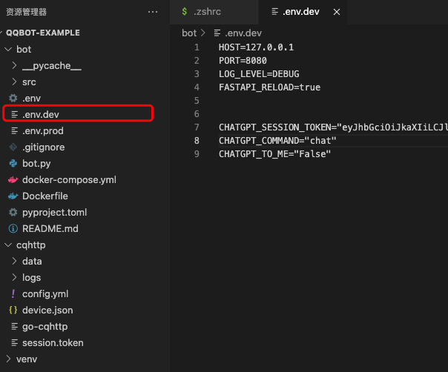Click the bot breadcrumb segment

coord(189,33)
